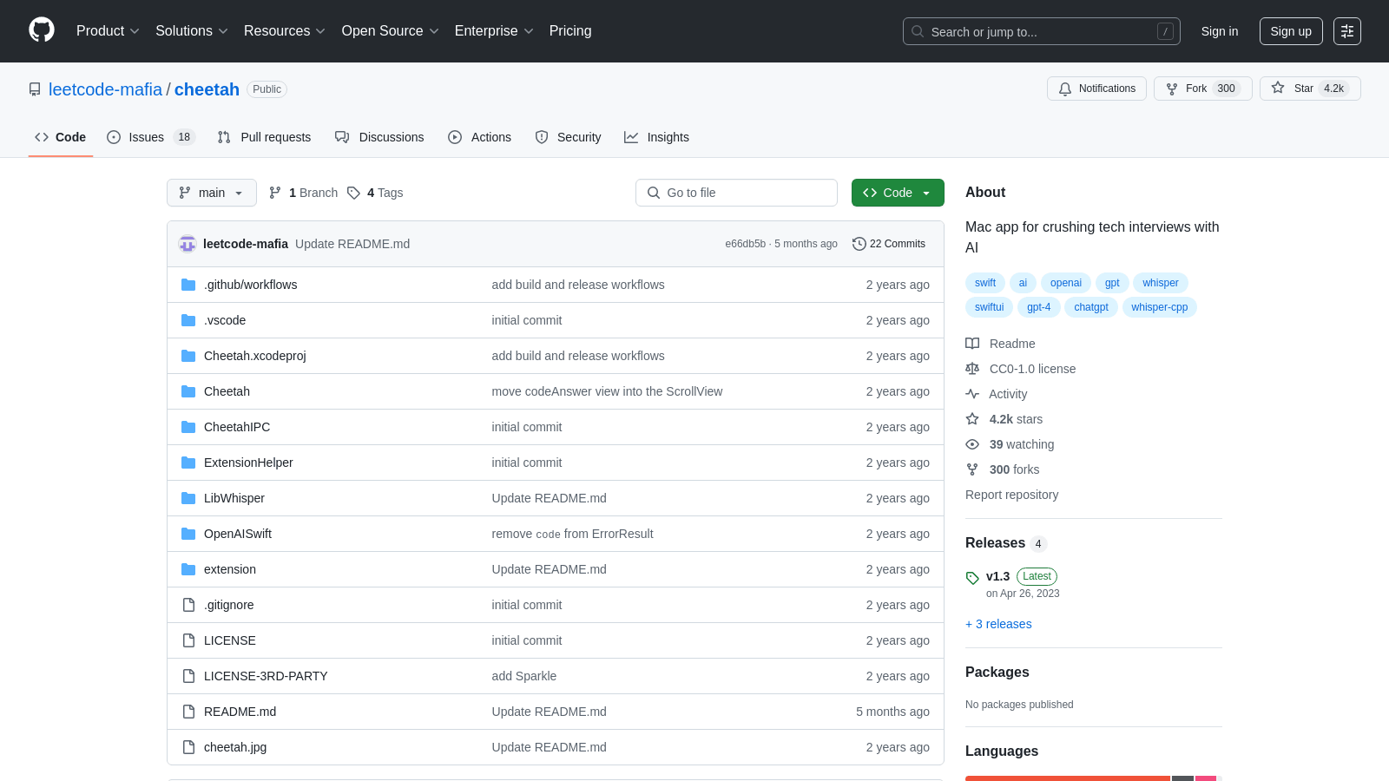
Task: Open commit message 'add Sparkle'
Action: (523, 676)
